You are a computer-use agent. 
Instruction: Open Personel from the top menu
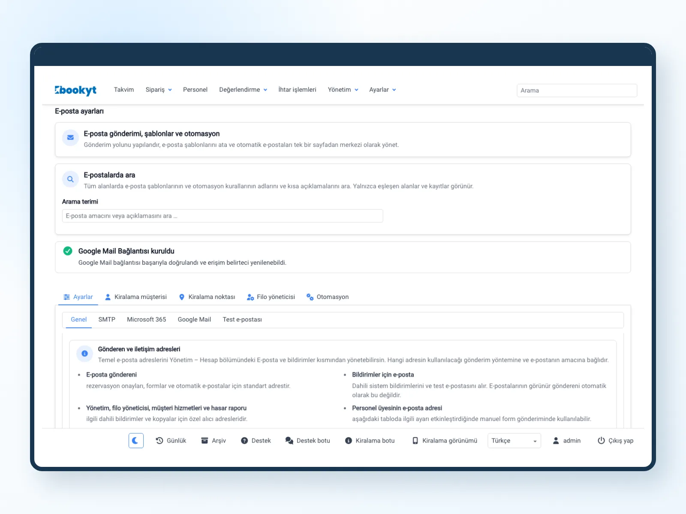click(195, 90)
